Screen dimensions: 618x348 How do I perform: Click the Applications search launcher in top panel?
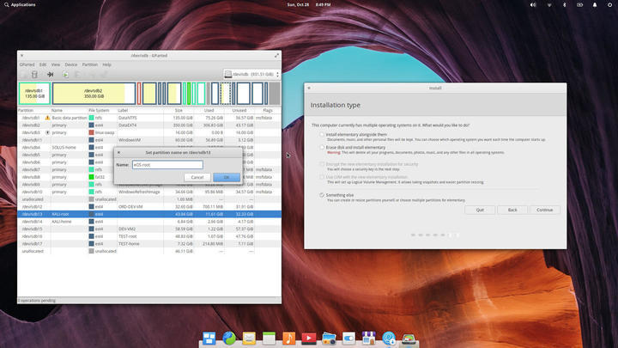20,5
